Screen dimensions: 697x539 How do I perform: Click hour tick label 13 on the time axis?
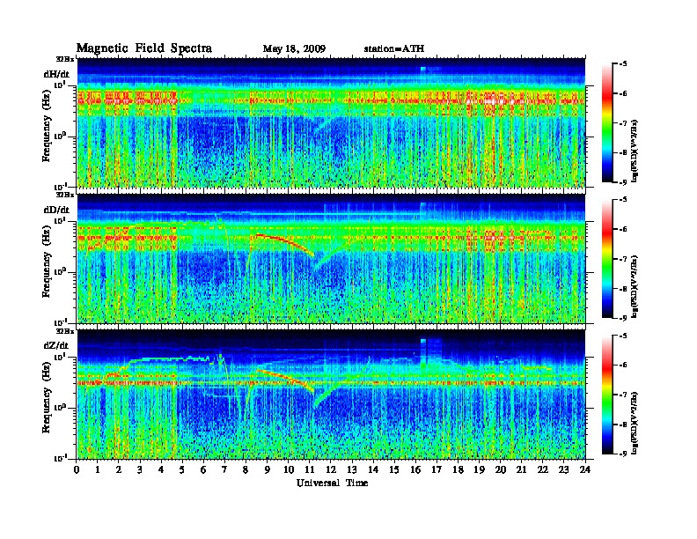352,469
